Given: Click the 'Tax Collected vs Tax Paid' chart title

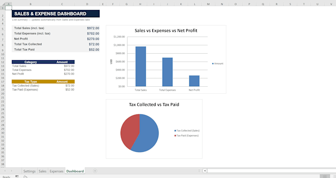Looking at the screenshot, I should (x=154, y=105).
